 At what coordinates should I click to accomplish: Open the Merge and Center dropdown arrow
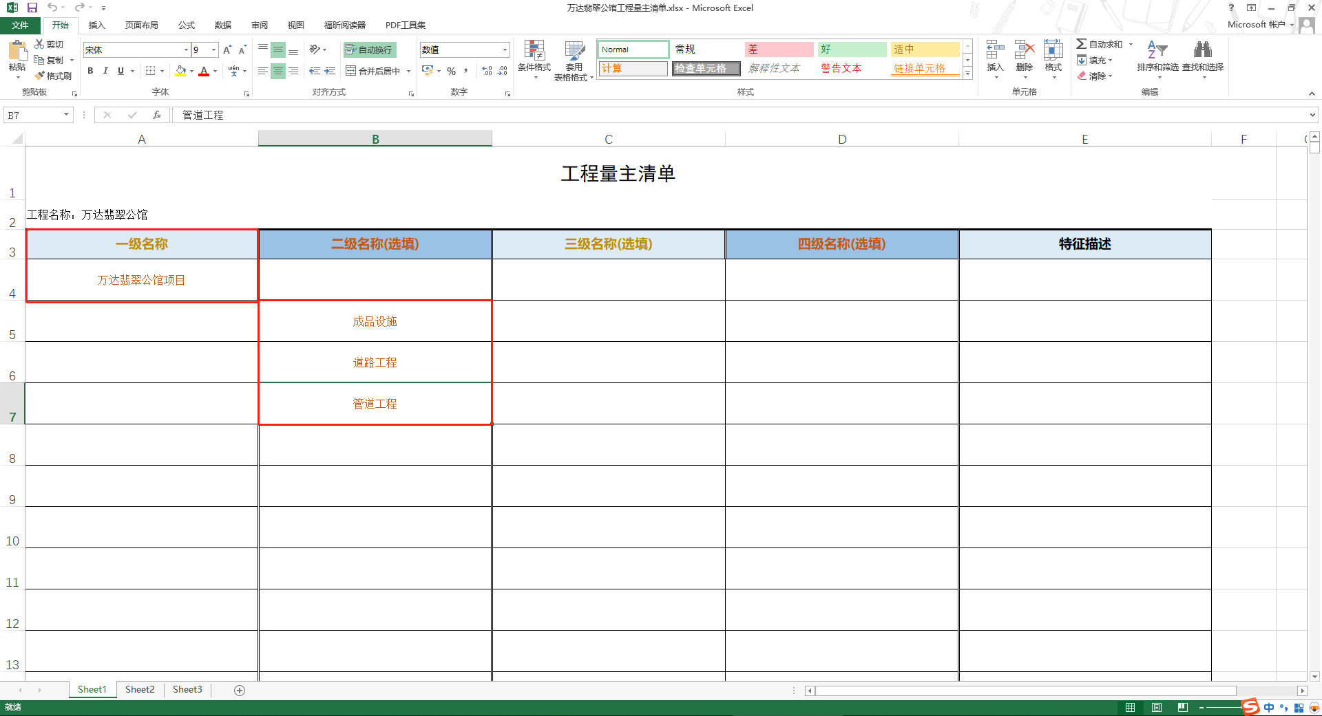click(x=408, y=71)
